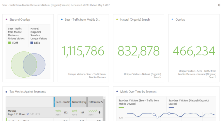Click the Metric Over Time by Segment dot
223x121 pixels.
[117, 92]
